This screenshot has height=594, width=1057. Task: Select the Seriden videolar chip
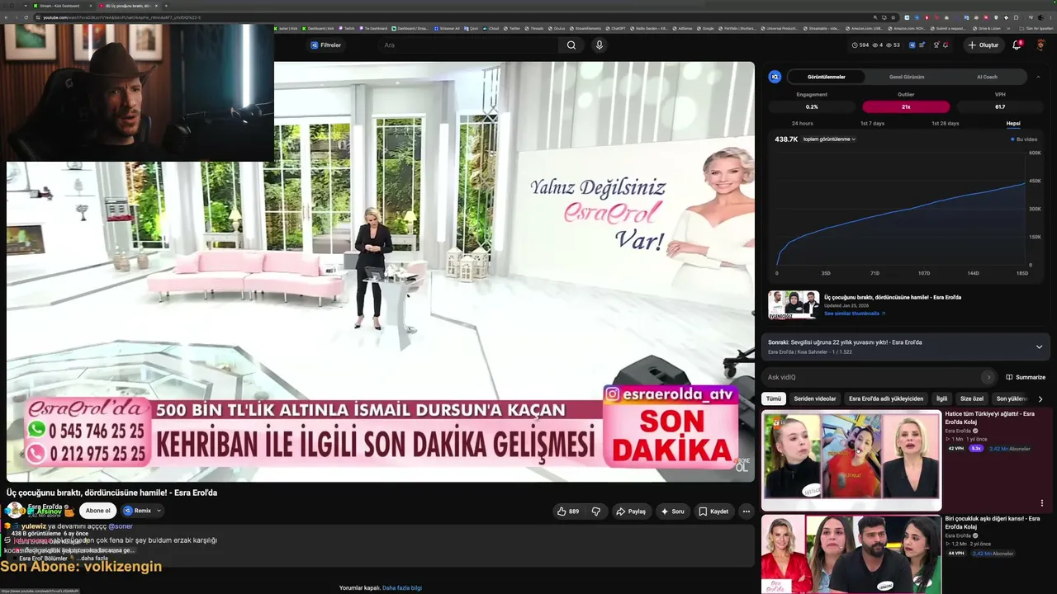coord(815,398)
